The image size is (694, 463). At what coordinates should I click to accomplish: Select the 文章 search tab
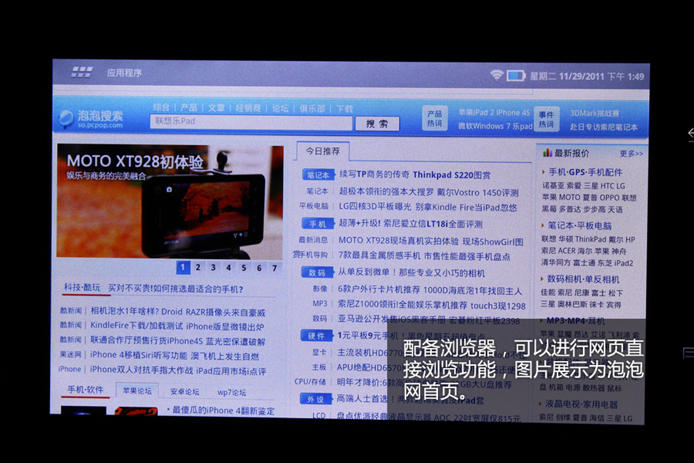[216, 108]
